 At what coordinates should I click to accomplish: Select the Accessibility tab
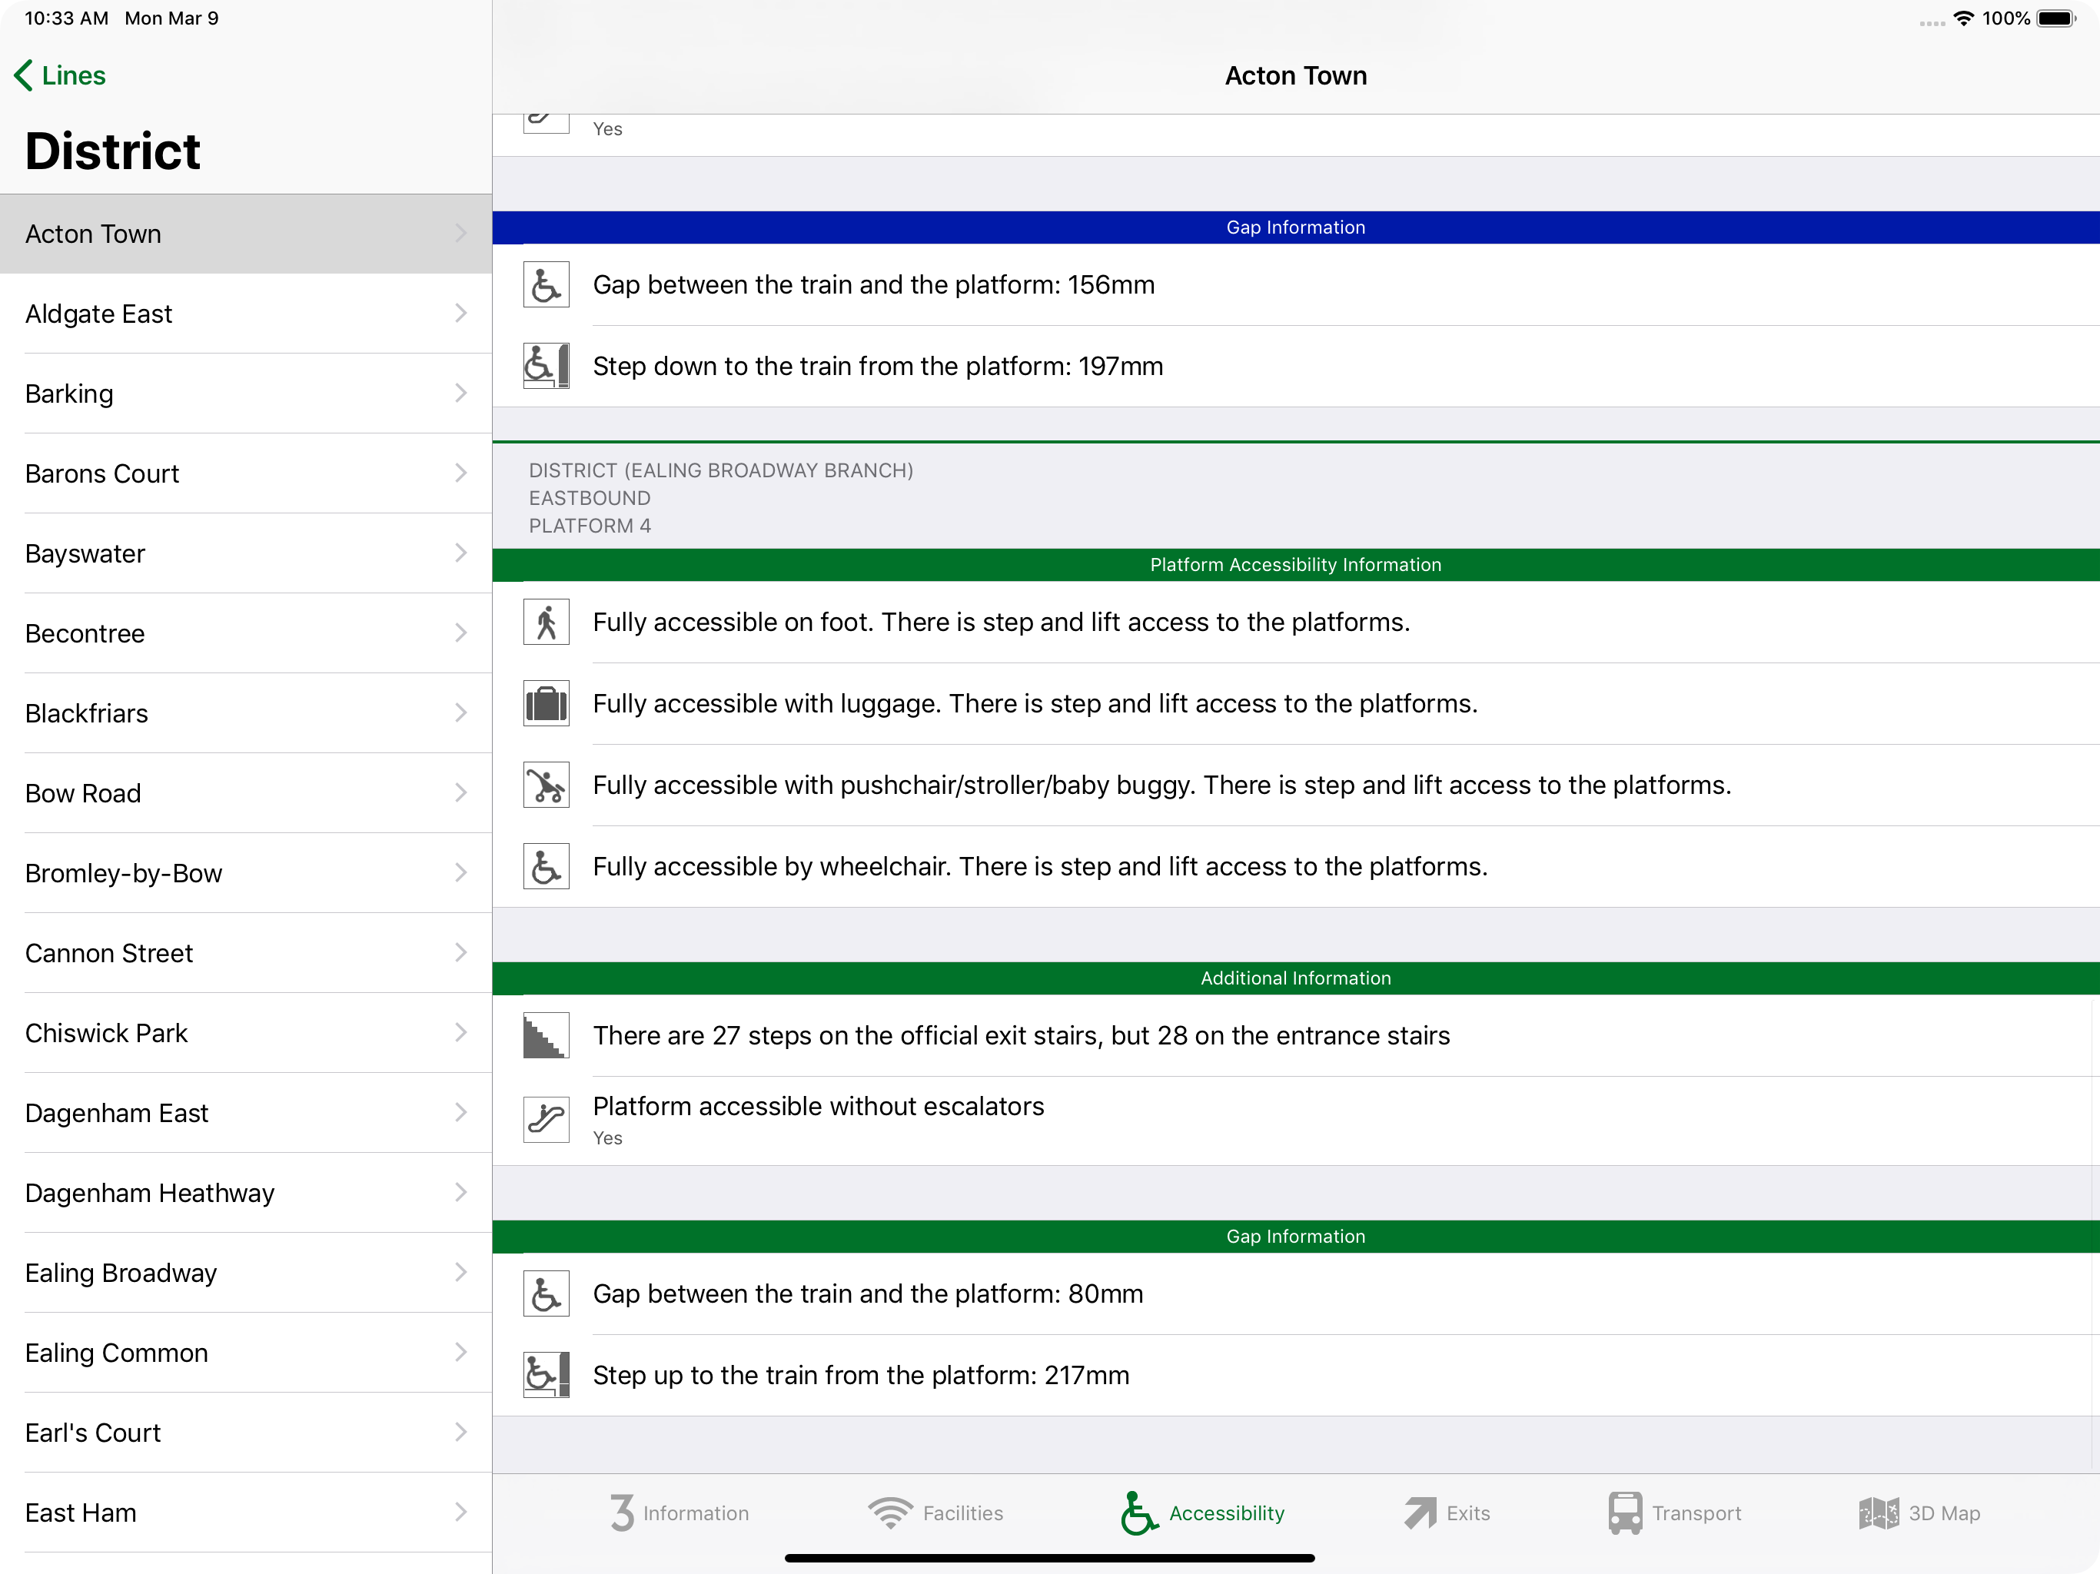click(1202, 1513)
